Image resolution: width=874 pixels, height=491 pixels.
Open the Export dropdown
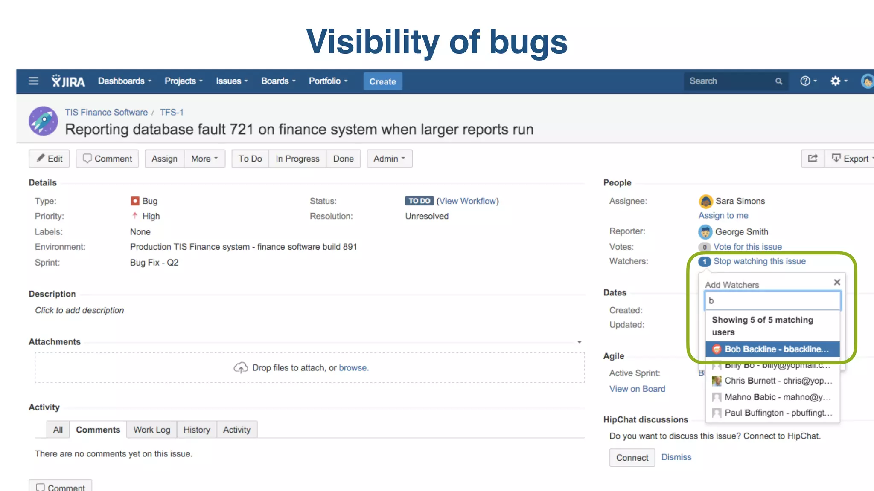(850, 159)
